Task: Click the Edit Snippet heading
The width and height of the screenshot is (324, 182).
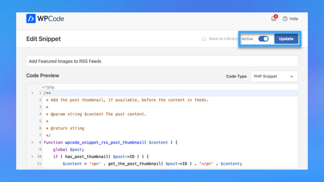Action: click(x=44, y=39)
